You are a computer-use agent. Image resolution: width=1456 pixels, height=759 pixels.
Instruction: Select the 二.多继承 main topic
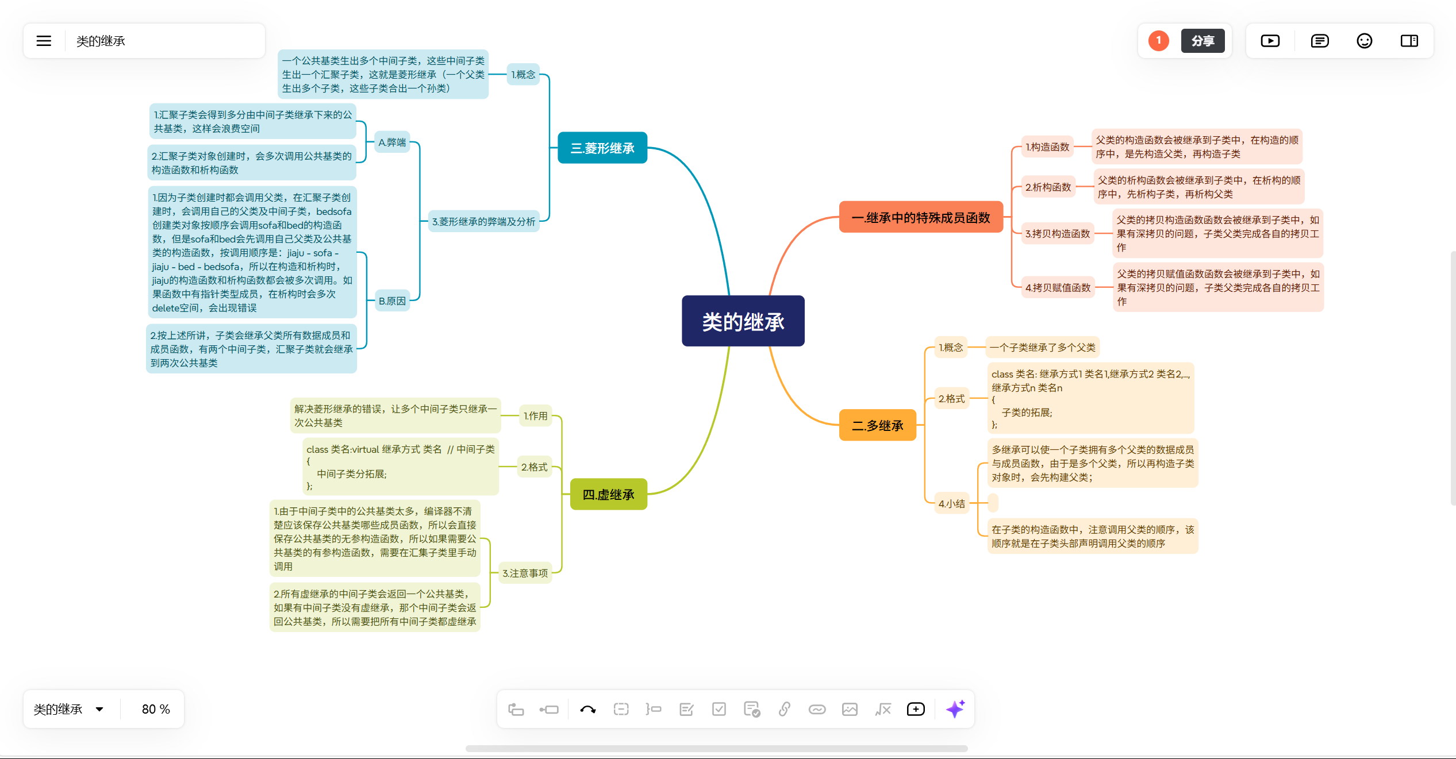tap(878, 425)
